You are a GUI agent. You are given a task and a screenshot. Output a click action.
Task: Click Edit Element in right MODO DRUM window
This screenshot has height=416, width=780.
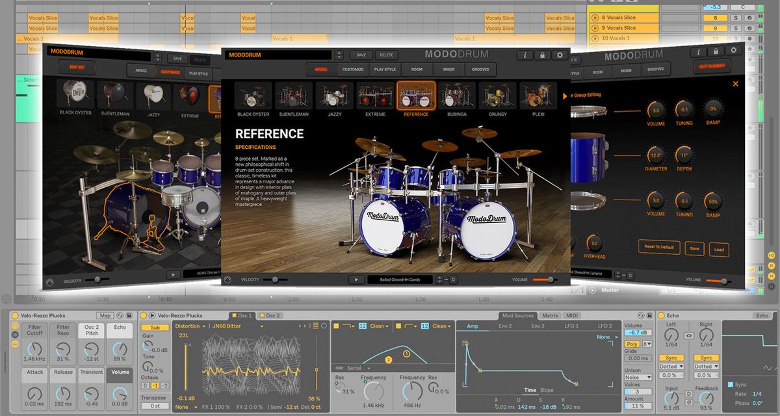click(x=713, y=66)
